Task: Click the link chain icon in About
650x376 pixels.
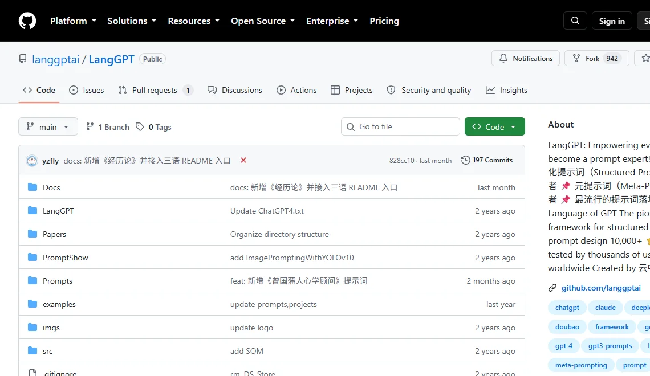Action: 552,288
